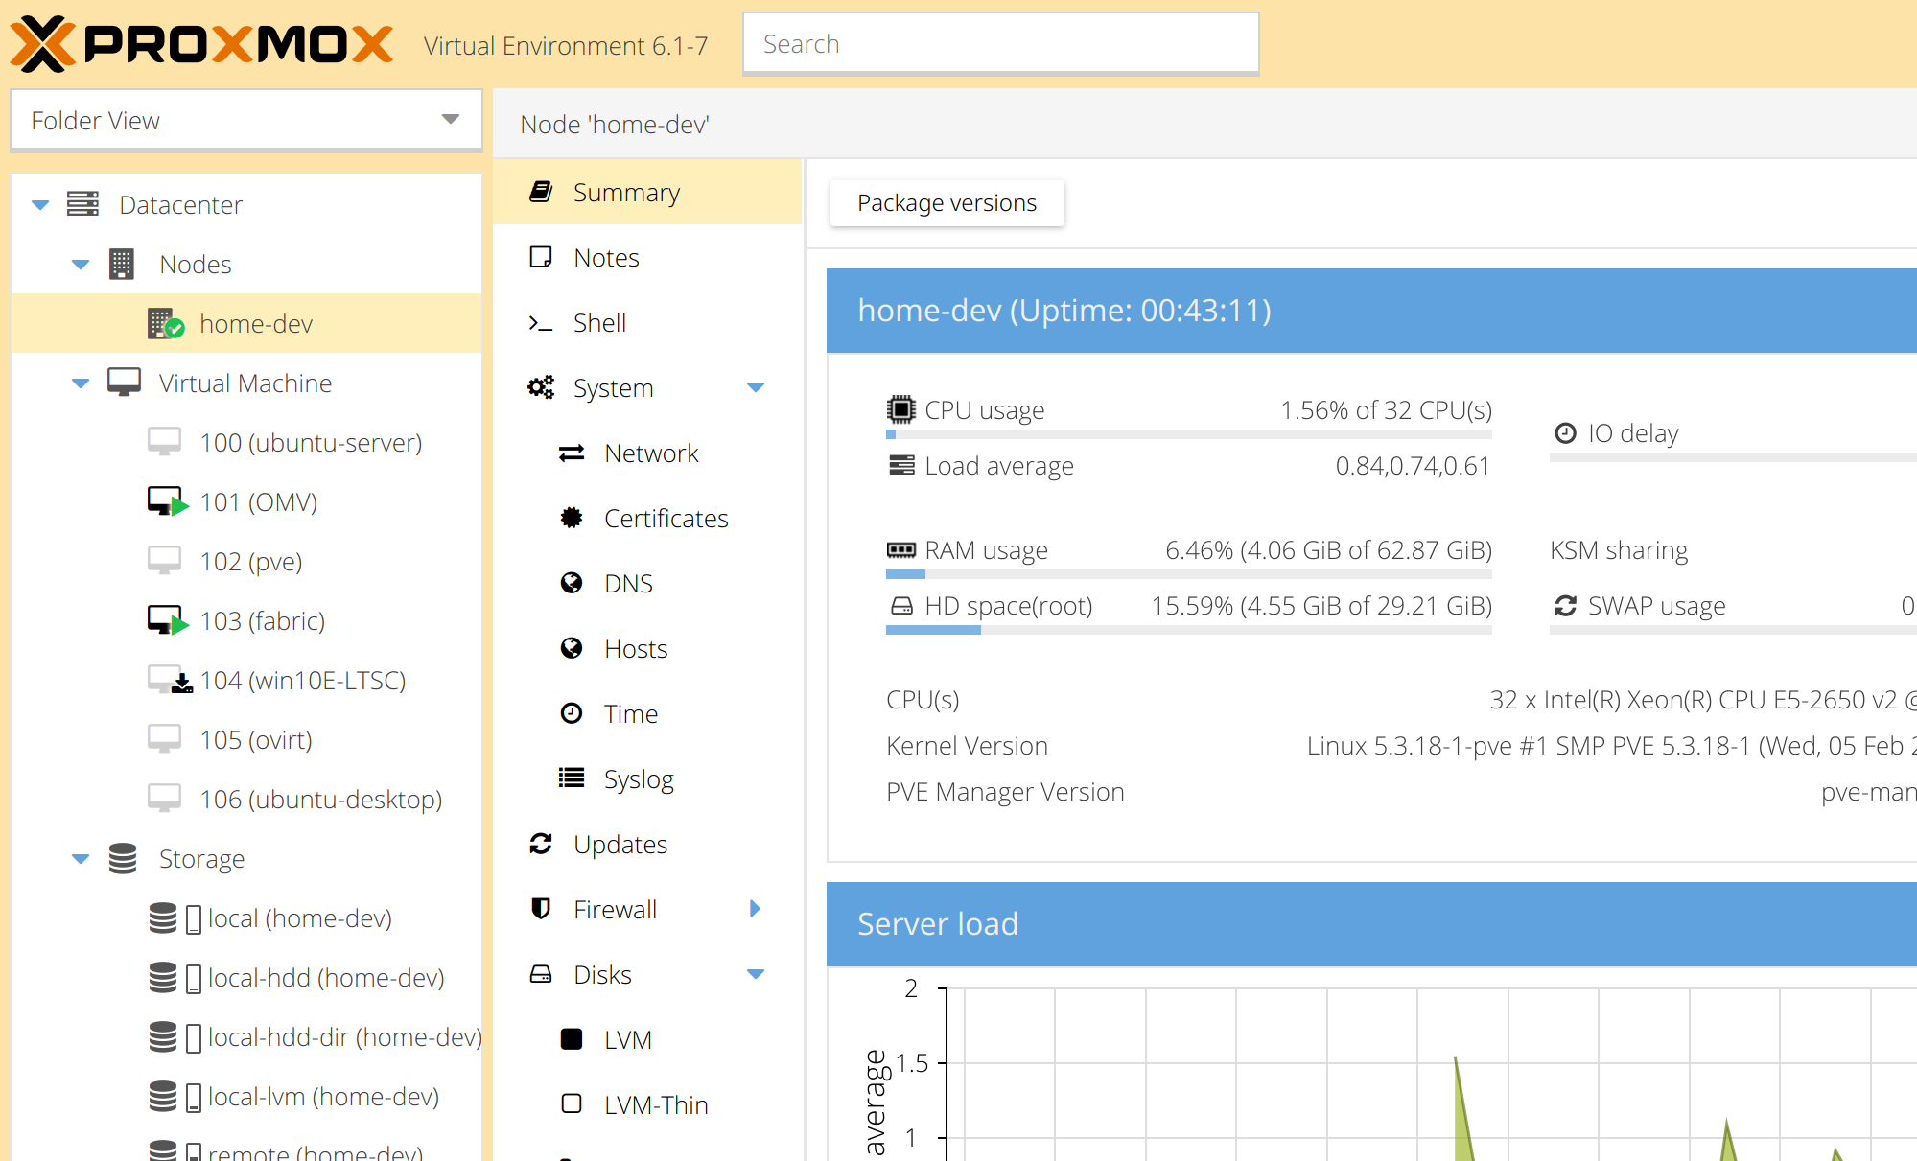Open the Certificates menu item
This screenshot has width=1917, height=1161.
coord(647,518)
